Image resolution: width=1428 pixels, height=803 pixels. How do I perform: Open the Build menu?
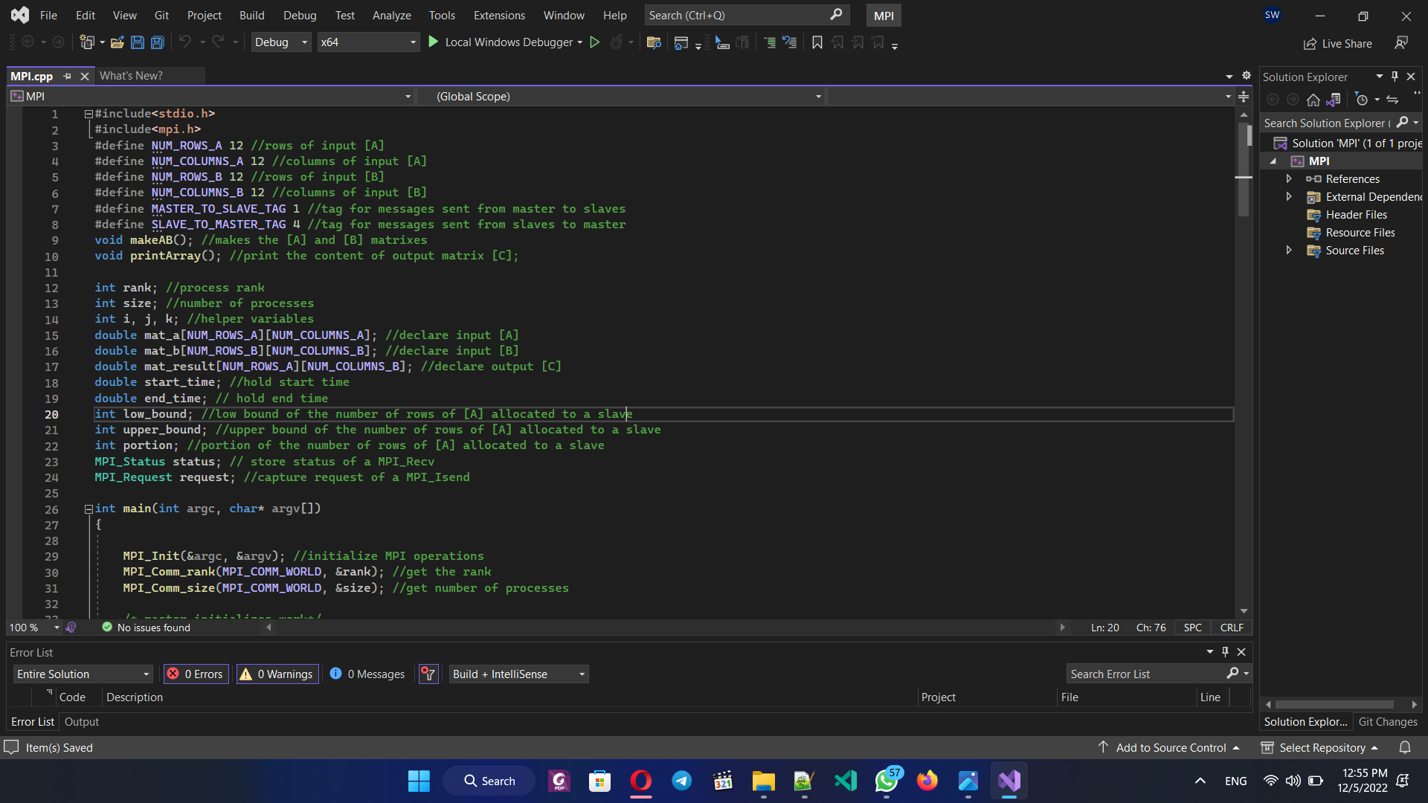pyautogui.click(x=251, y=15)
